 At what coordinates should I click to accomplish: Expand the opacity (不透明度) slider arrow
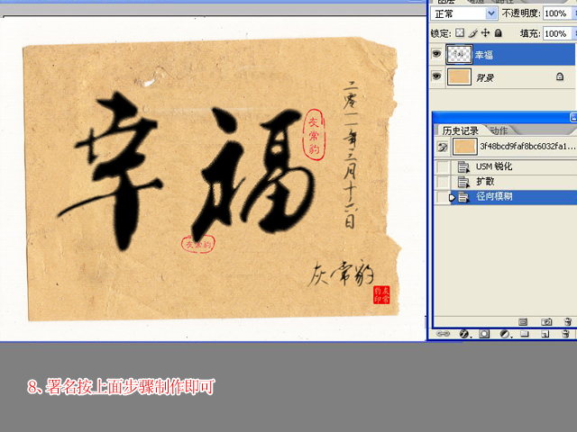(572, 13)
